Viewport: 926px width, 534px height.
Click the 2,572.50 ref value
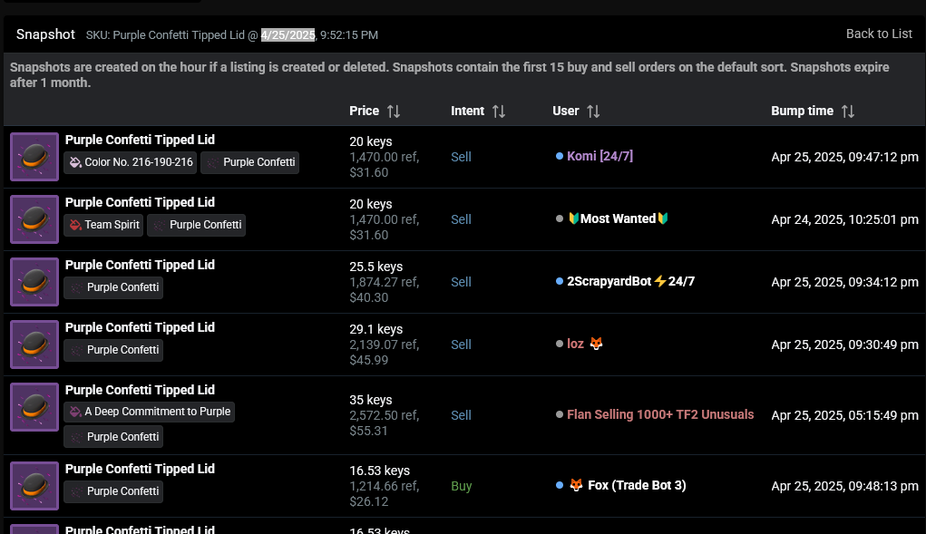(384, 415)
